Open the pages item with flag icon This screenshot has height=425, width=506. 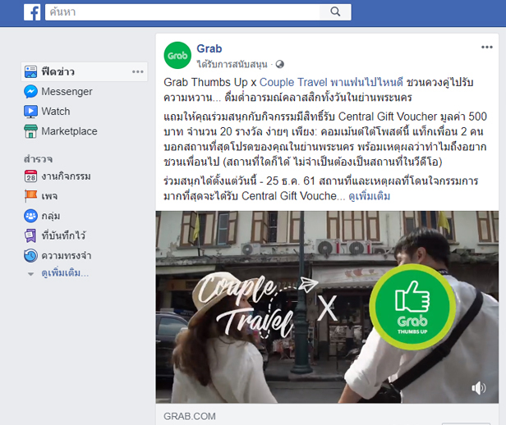pyautogui.click(x=41, y=196)
